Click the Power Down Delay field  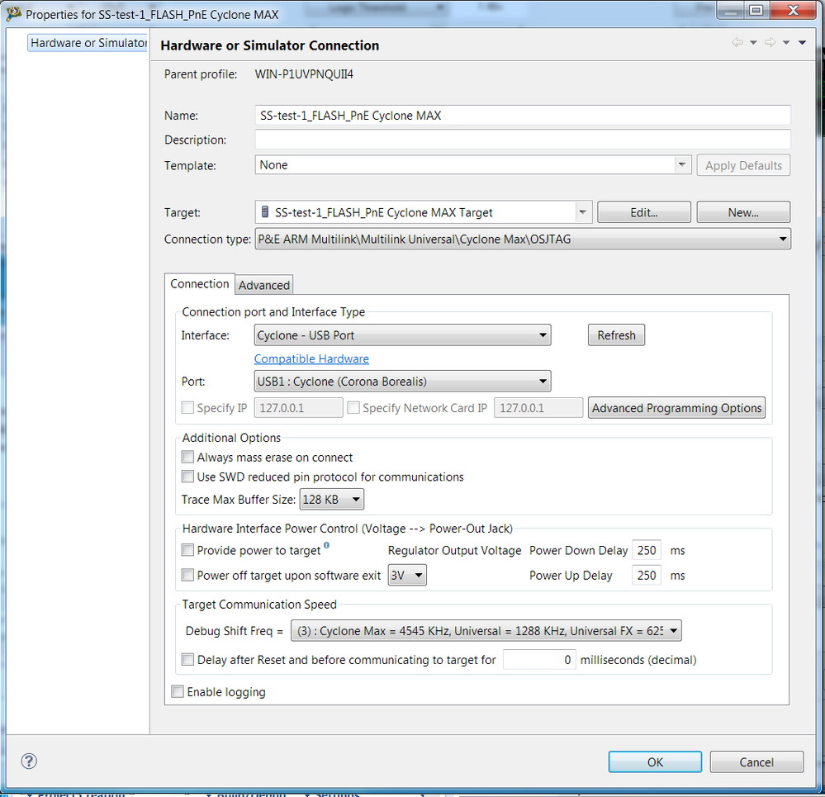tap(647, 550)
